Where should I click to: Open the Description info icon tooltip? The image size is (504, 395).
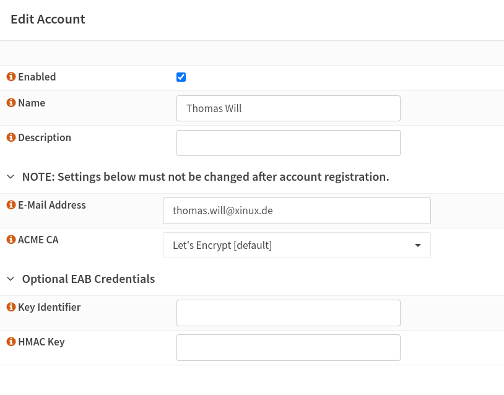11,137
